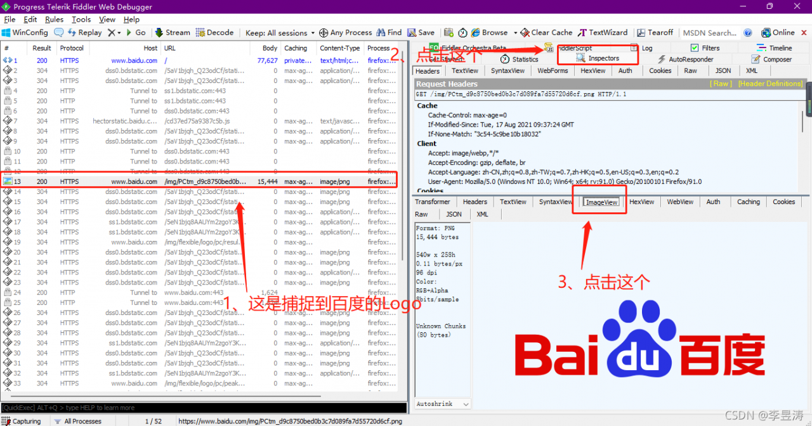The image size is (812, 426).
Task: Open the Edit menu
Action: coord(30,20)
